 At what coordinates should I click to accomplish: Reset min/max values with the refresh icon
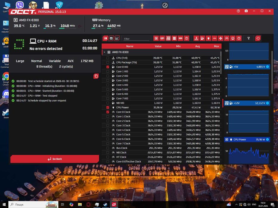(258, 38)
